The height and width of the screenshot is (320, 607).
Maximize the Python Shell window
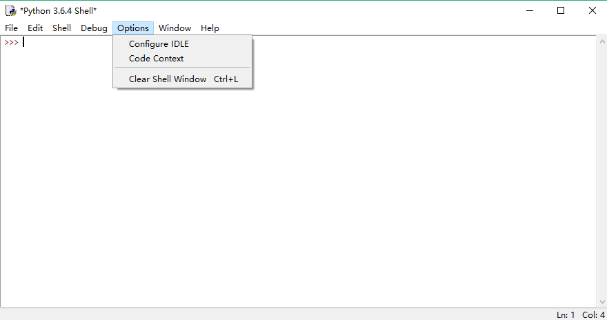click(x=561, y=10)
